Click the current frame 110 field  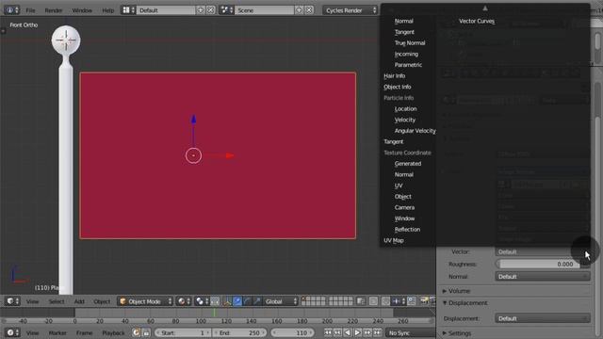click(x=292, y=332)
